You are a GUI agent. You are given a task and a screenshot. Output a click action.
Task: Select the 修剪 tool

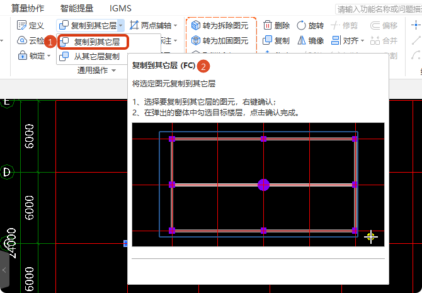344,26
